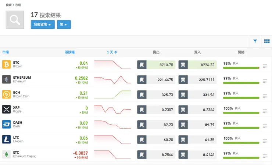Buy LTC at 61.35
This screenshot has height=165, width=272.
pyautogui.click(x=197, y=140)
